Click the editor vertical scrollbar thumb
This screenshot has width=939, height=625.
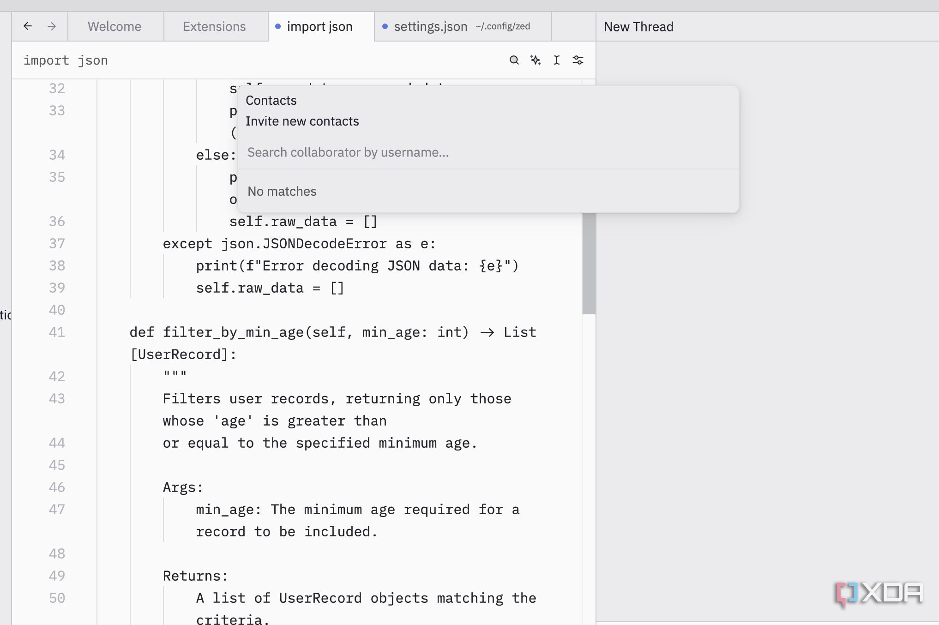tap(589, 263)
